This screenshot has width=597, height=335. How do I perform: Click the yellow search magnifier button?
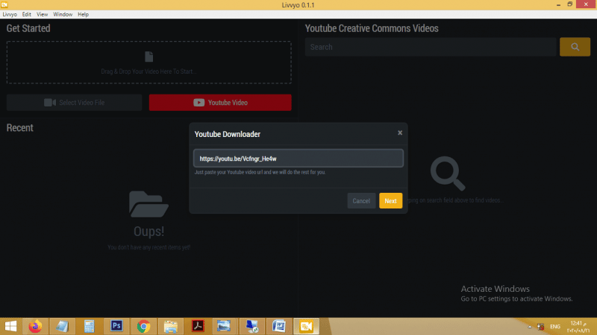[575, 47]
